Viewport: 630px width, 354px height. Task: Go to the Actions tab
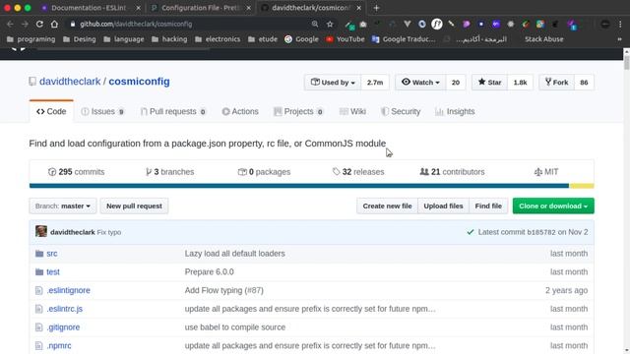point(240,111)
